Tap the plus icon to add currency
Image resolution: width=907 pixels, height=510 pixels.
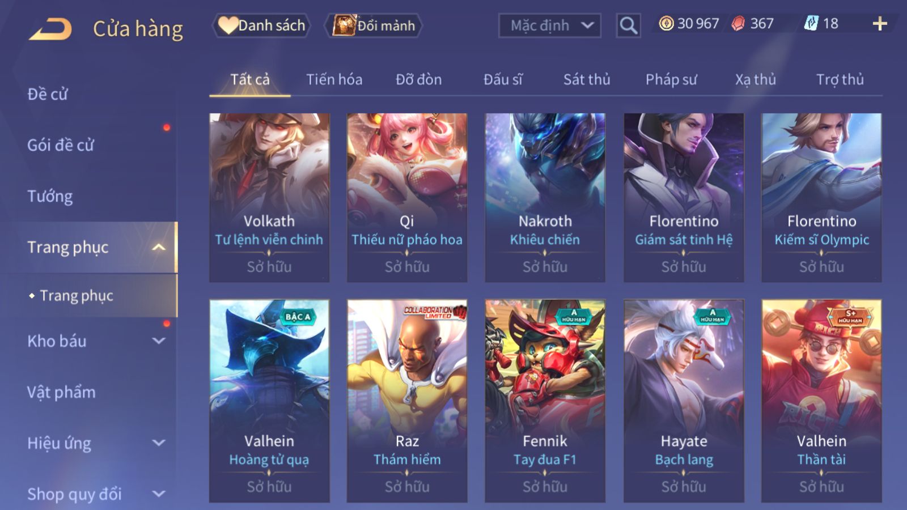click(880, 23)
